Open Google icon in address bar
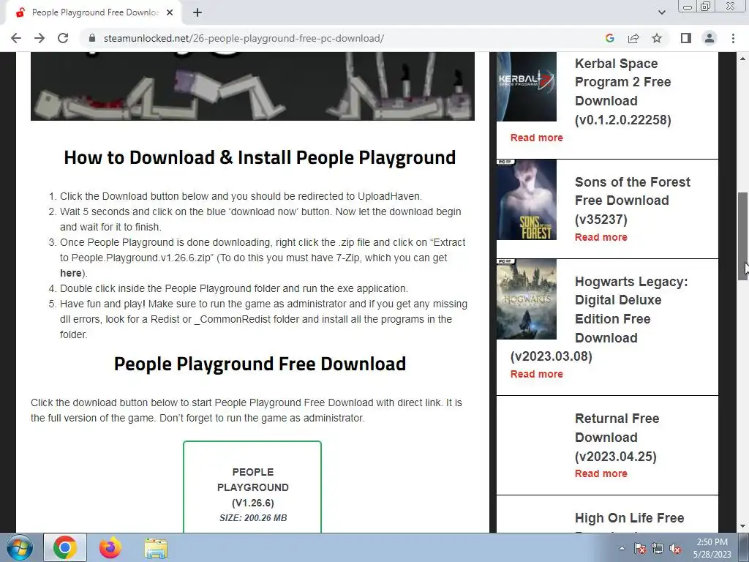The width and height of the screenshot is (749, 562). (x=609, y=38)
